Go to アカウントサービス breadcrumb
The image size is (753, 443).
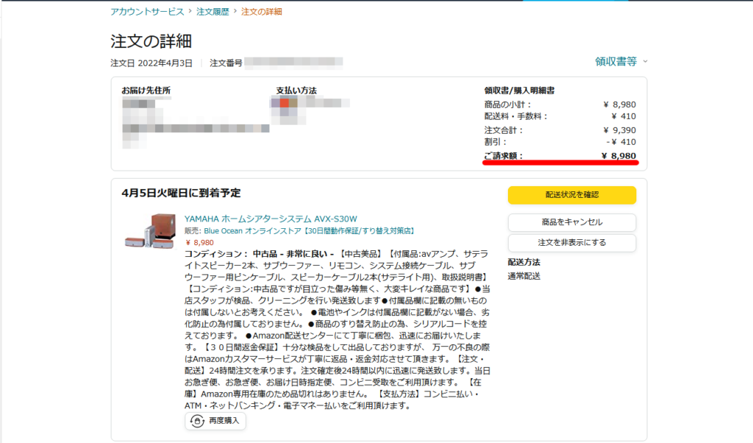coord(147,12)
